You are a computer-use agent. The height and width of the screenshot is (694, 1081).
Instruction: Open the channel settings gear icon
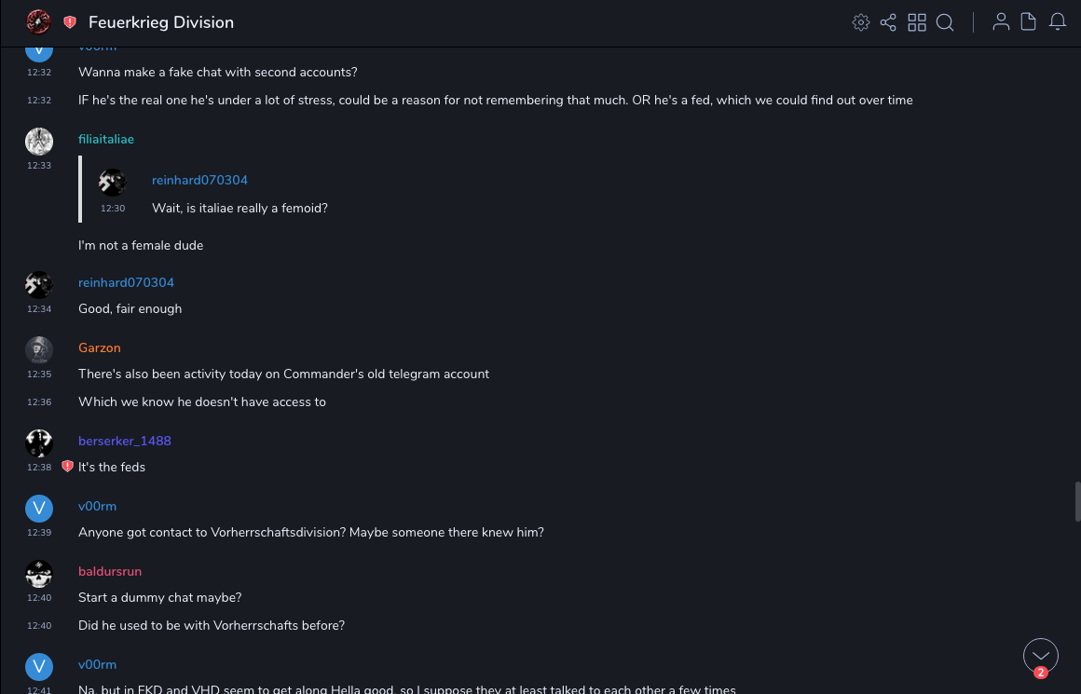(860, 22)
